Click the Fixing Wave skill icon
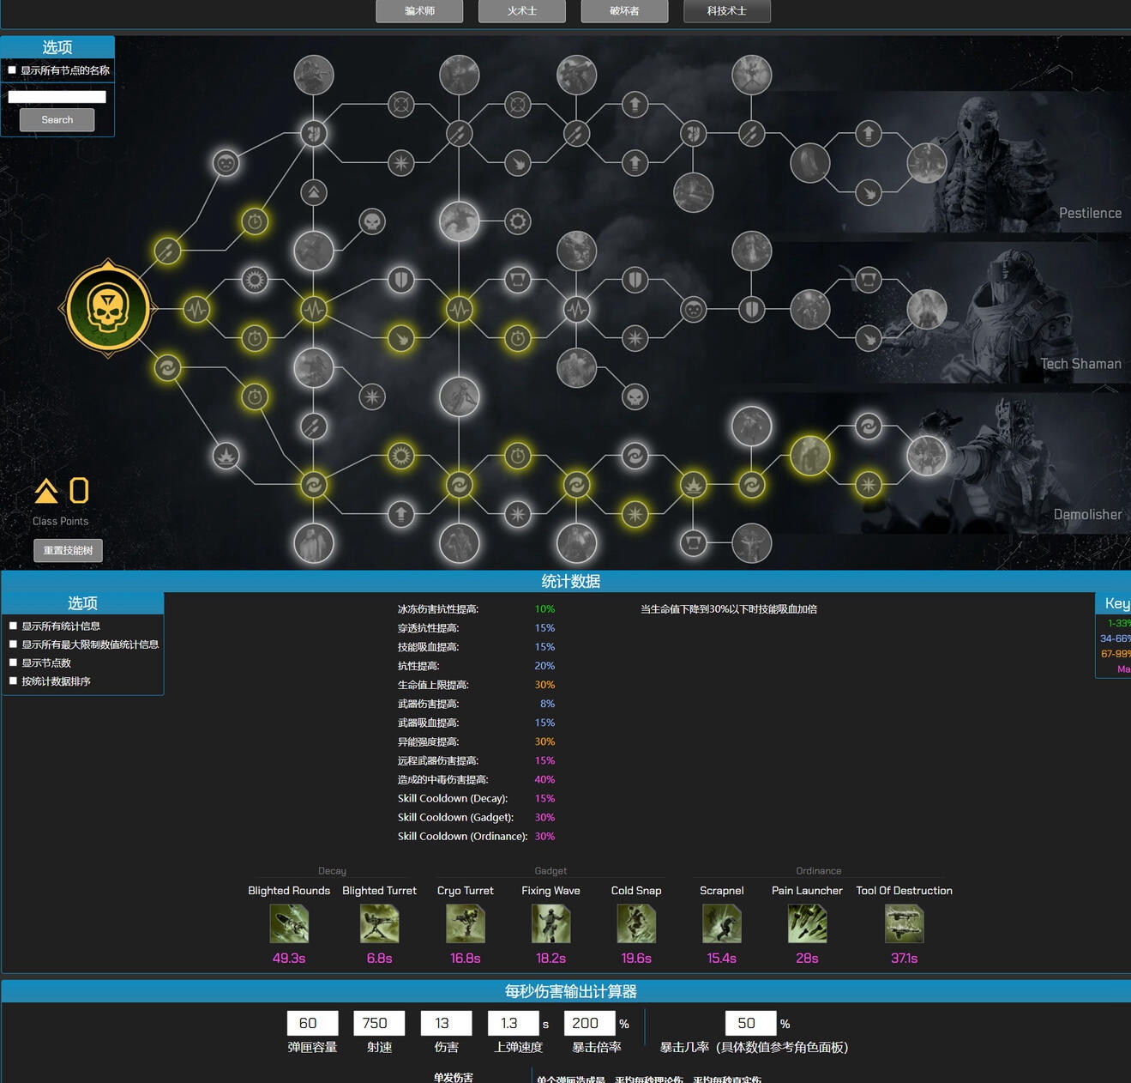The height and width of the screenshot is (1083, 1131). [550, 924]
